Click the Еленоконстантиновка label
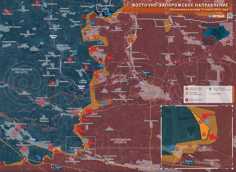236x172 pixels. click(129, 66)
